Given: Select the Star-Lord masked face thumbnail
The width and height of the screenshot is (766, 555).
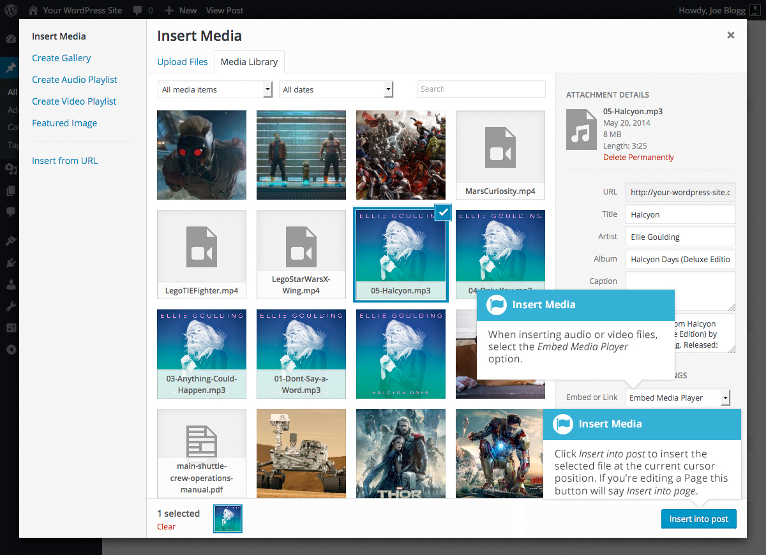Looking at the screenshot, I should click(x=202, y=155).
